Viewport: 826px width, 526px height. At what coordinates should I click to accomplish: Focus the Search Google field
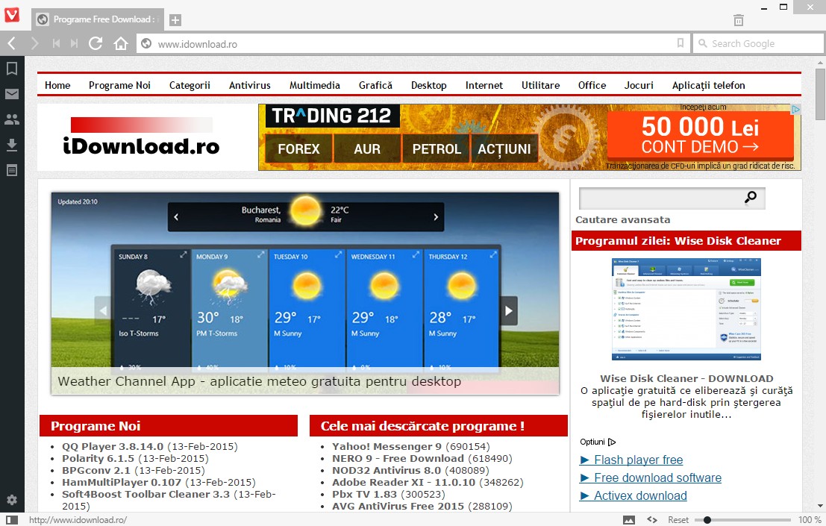click(x=758, y=43)
